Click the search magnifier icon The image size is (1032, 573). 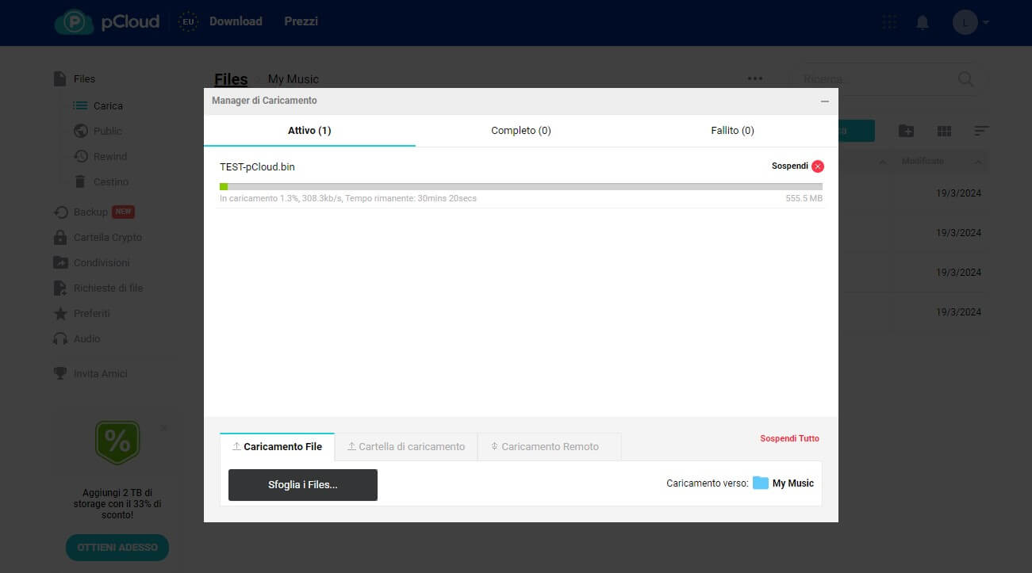[x=965, y=79]
